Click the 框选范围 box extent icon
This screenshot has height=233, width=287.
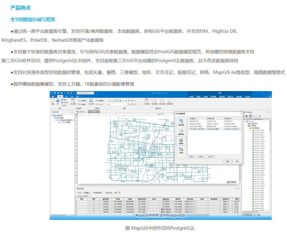(x=154, y=101)
